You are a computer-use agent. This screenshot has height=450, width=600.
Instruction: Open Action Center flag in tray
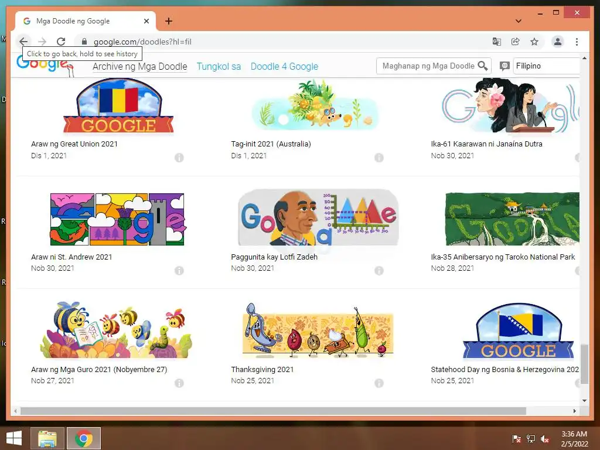tap(516, 438)
